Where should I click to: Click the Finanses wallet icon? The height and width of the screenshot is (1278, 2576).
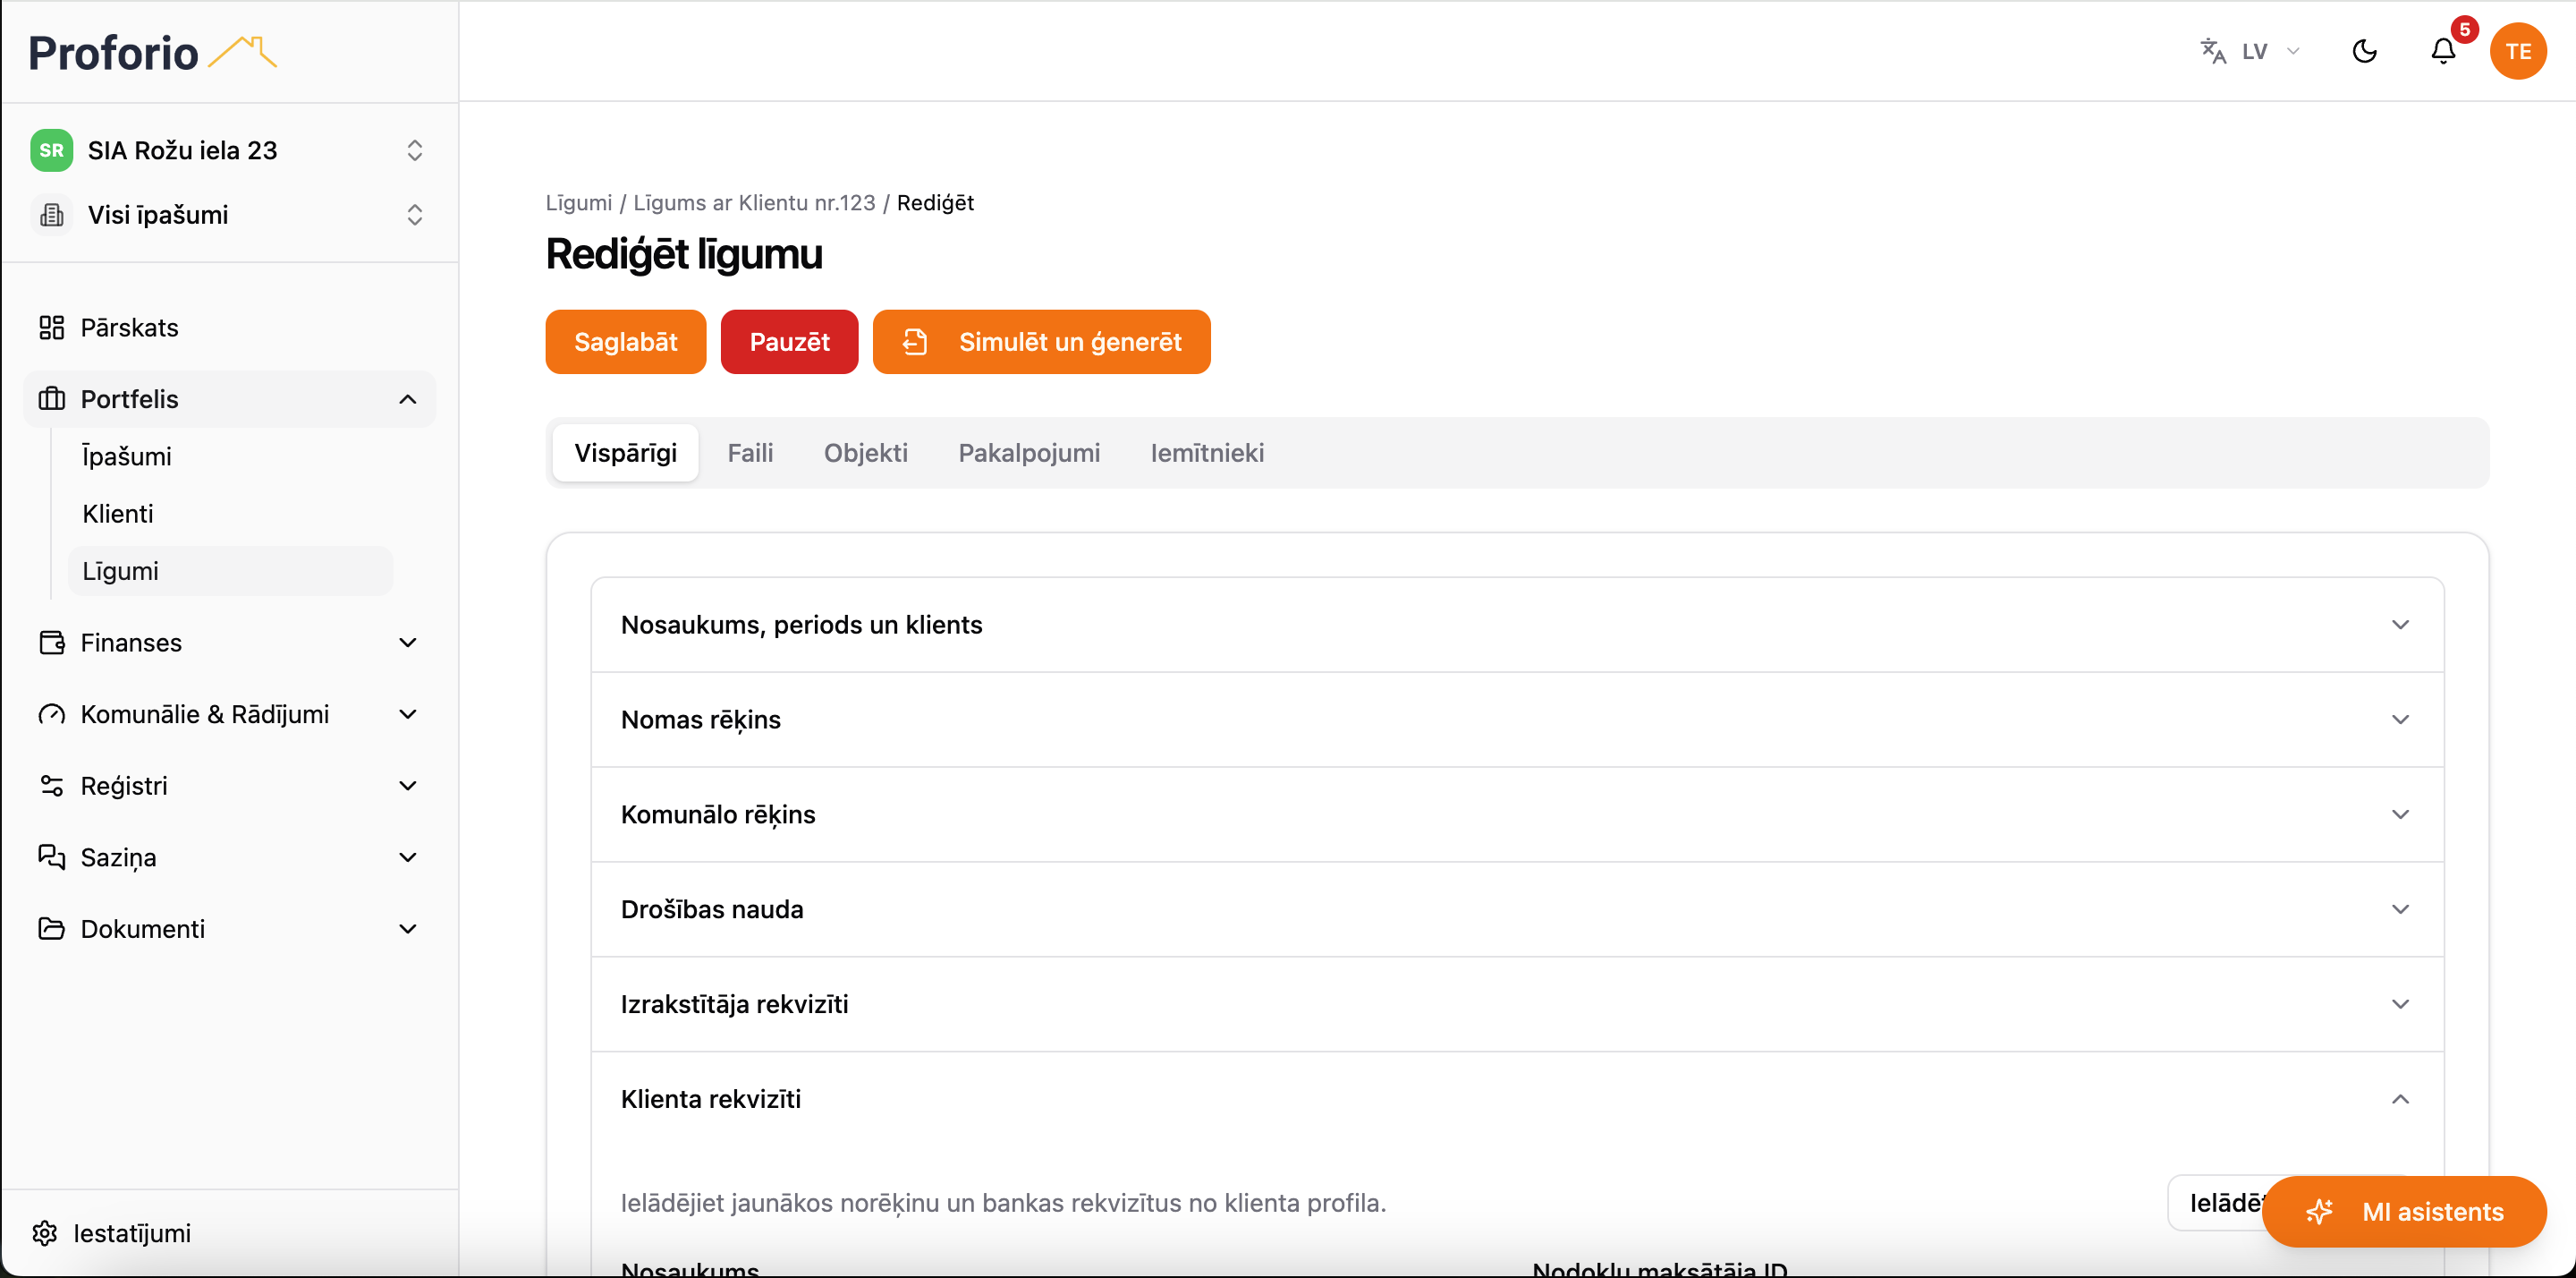(x=52, y=643)
